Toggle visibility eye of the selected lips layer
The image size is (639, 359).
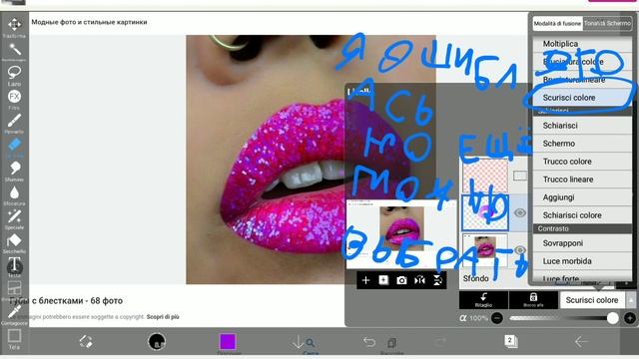click(519, 212)
